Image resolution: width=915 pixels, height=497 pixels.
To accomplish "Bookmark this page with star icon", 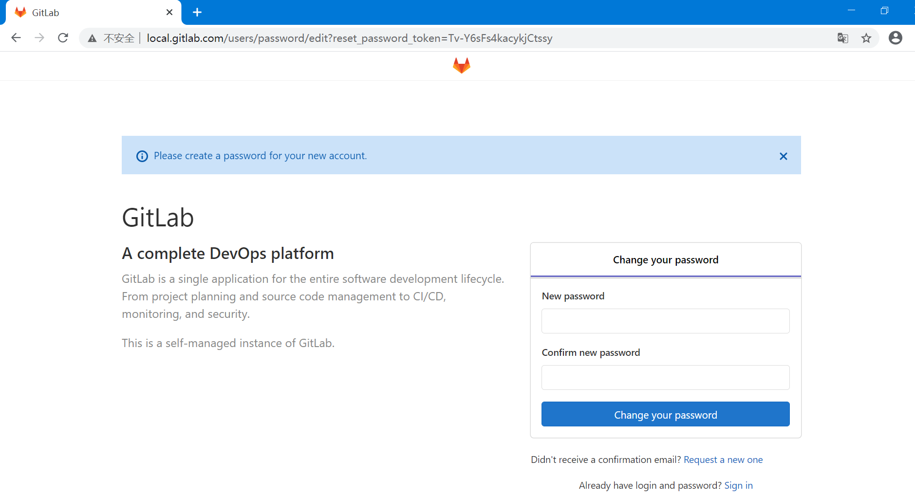I will pos(866,38).
